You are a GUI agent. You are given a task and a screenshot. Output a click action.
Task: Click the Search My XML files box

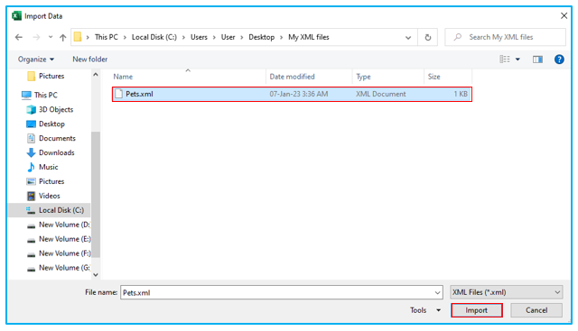point(505,37)
